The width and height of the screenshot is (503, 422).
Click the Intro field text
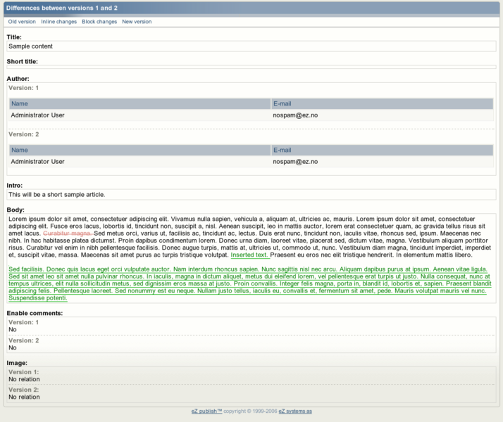click(x=251, y=195)
